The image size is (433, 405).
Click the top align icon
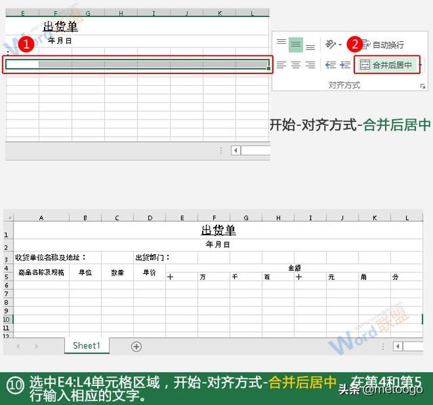coord(281,42)
